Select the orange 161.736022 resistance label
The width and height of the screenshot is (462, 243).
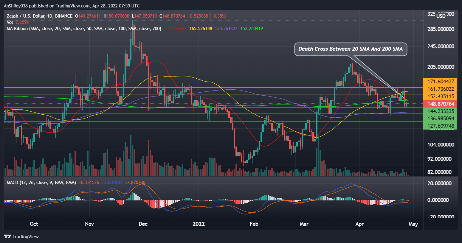click(441, 89)
